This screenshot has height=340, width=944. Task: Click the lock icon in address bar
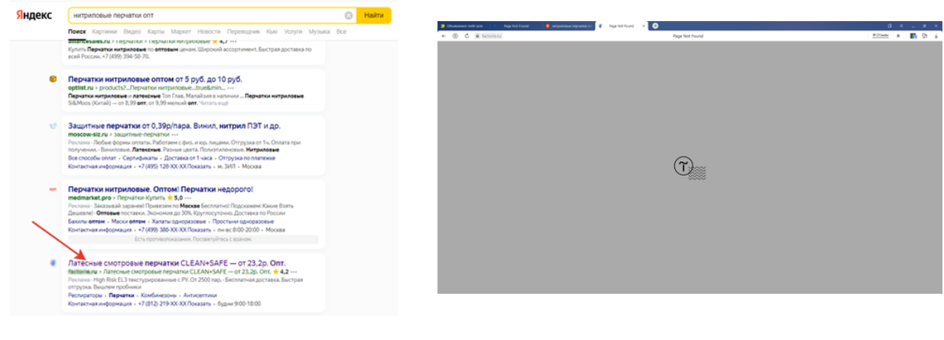coord(478,35)
